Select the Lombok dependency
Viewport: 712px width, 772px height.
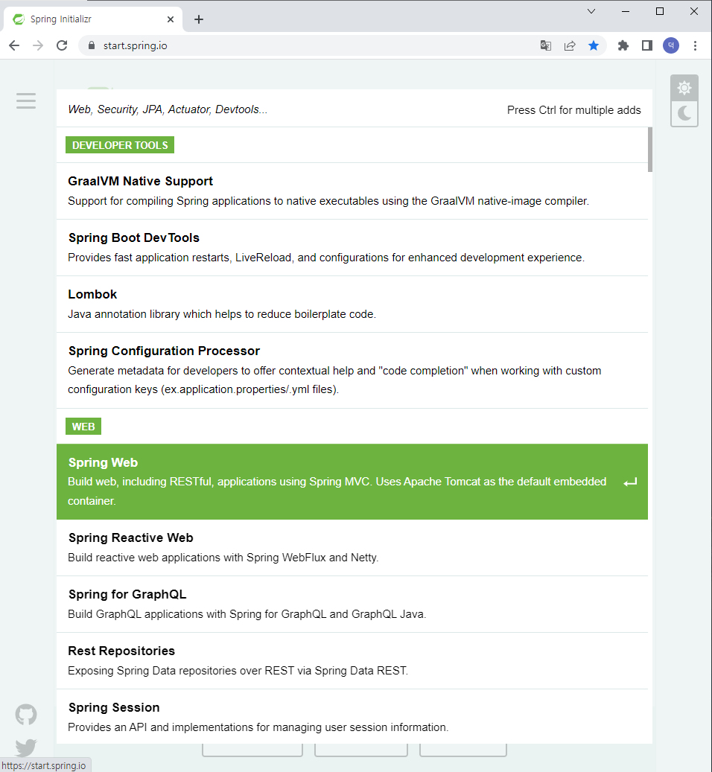[x=352, y=304]
